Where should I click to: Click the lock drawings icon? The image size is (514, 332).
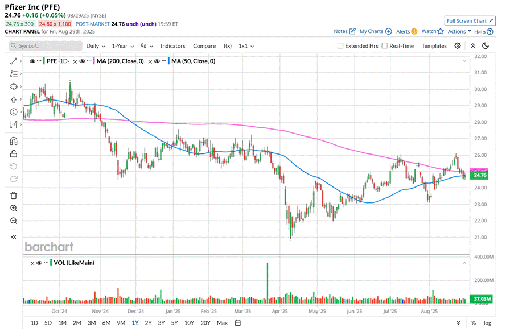[14, 153]
